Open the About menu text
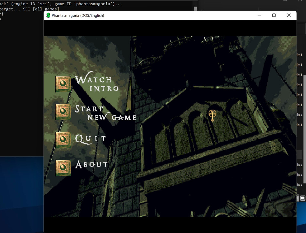The height and width of the screenshot is (233, 306). pyautogui.click(x=91, y=164)
